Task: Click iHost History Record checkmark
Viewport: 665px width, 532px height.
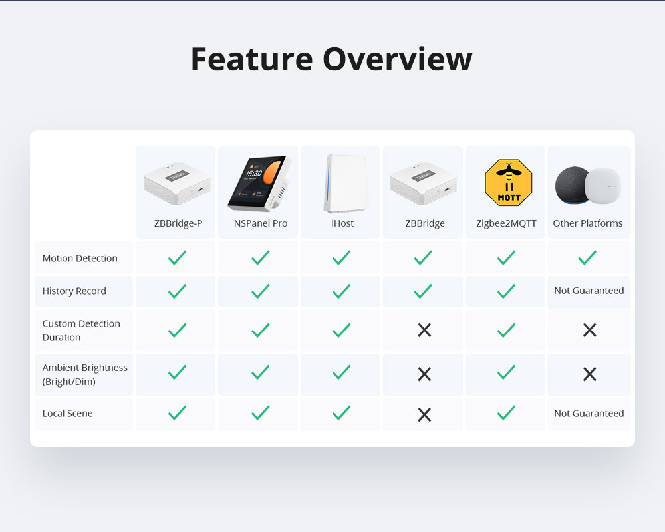Action: tap(341, 291)
